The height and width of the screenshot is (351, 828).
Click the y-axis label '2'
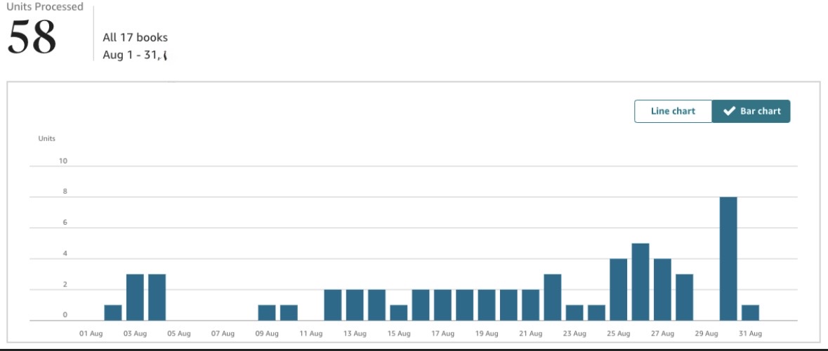coord(65,284)
